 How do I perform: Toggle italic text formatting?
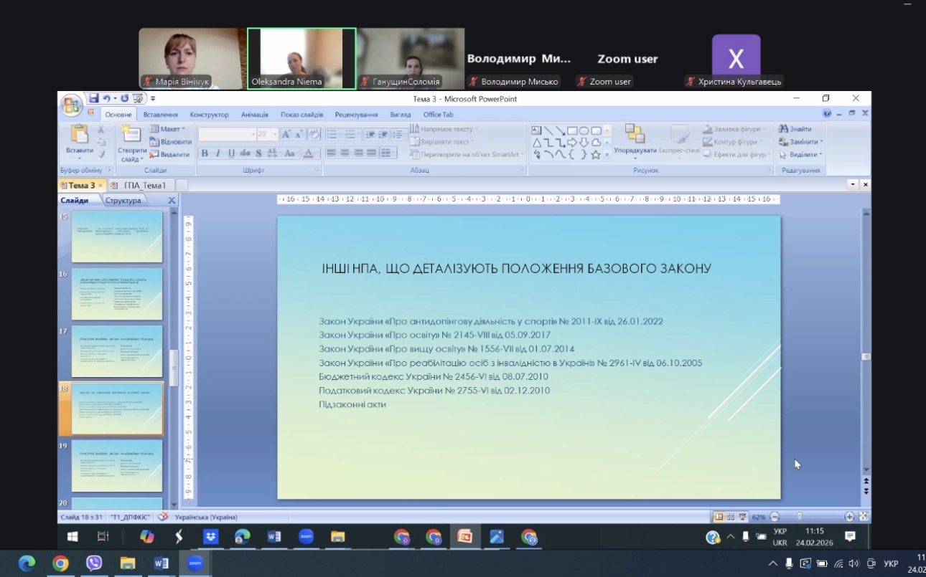[x=218, y=153]
